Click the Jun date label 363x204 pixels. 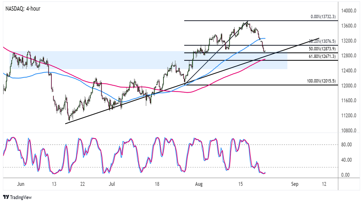tap(21, 184)
